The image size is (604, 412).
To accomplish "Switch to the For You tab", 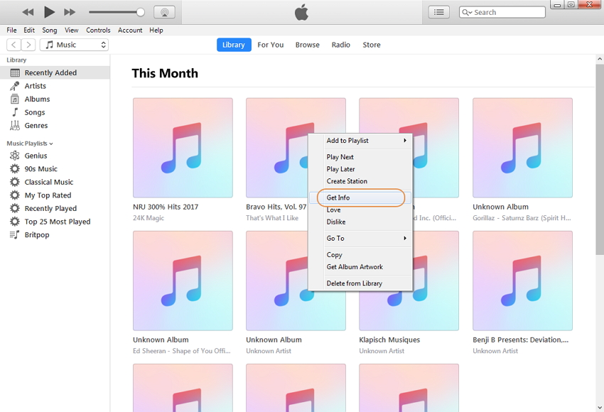I will tap(270, 45).
